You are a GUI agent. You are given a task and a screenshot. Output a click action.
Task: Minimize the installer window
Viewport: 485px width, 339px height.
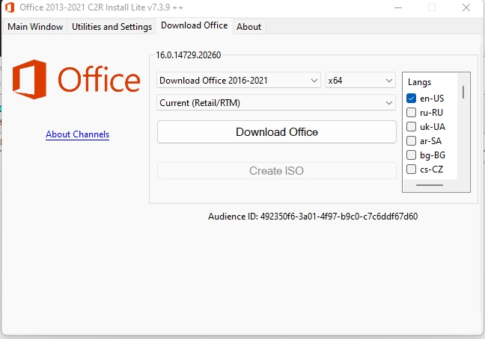pos(397,7)
